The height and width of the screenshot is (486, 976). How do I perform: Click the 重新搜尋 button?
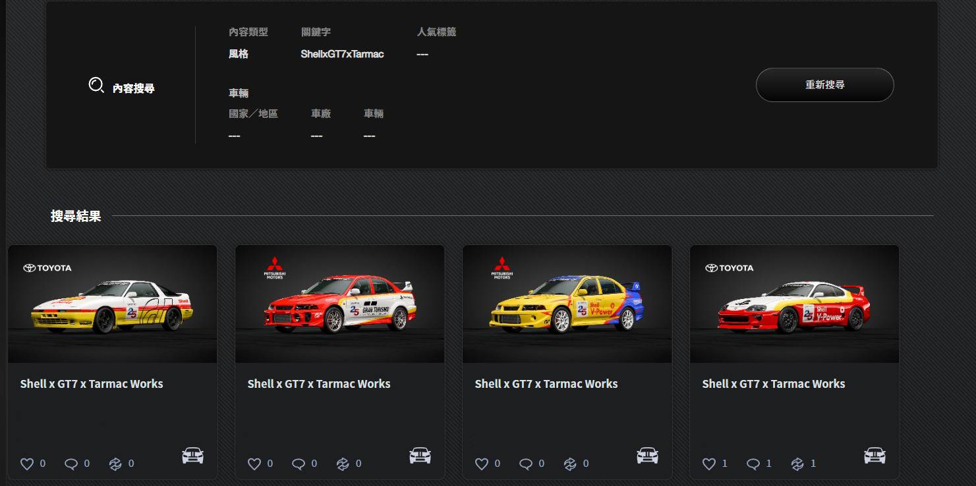click(x=824, y=85)
